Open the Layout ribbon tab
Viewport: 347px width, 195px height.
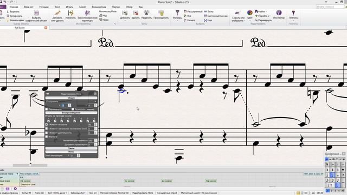(82, 7)
